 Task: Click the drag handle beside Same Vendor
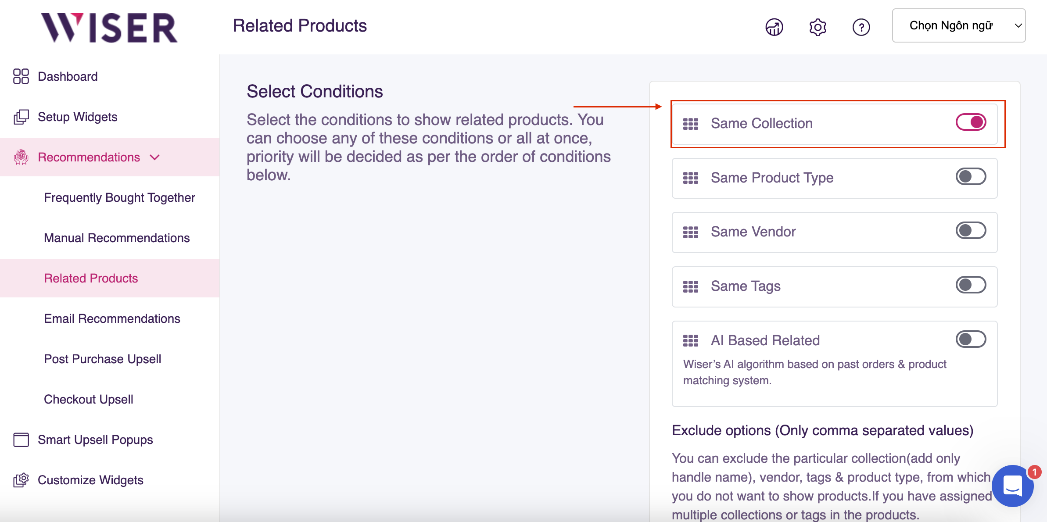(x=691, y=232)
